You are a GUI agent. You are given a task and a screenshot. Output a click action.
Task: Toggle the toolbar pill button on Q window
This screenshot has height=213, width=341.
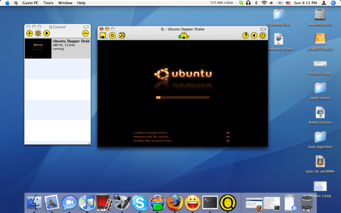click(263, 29)
